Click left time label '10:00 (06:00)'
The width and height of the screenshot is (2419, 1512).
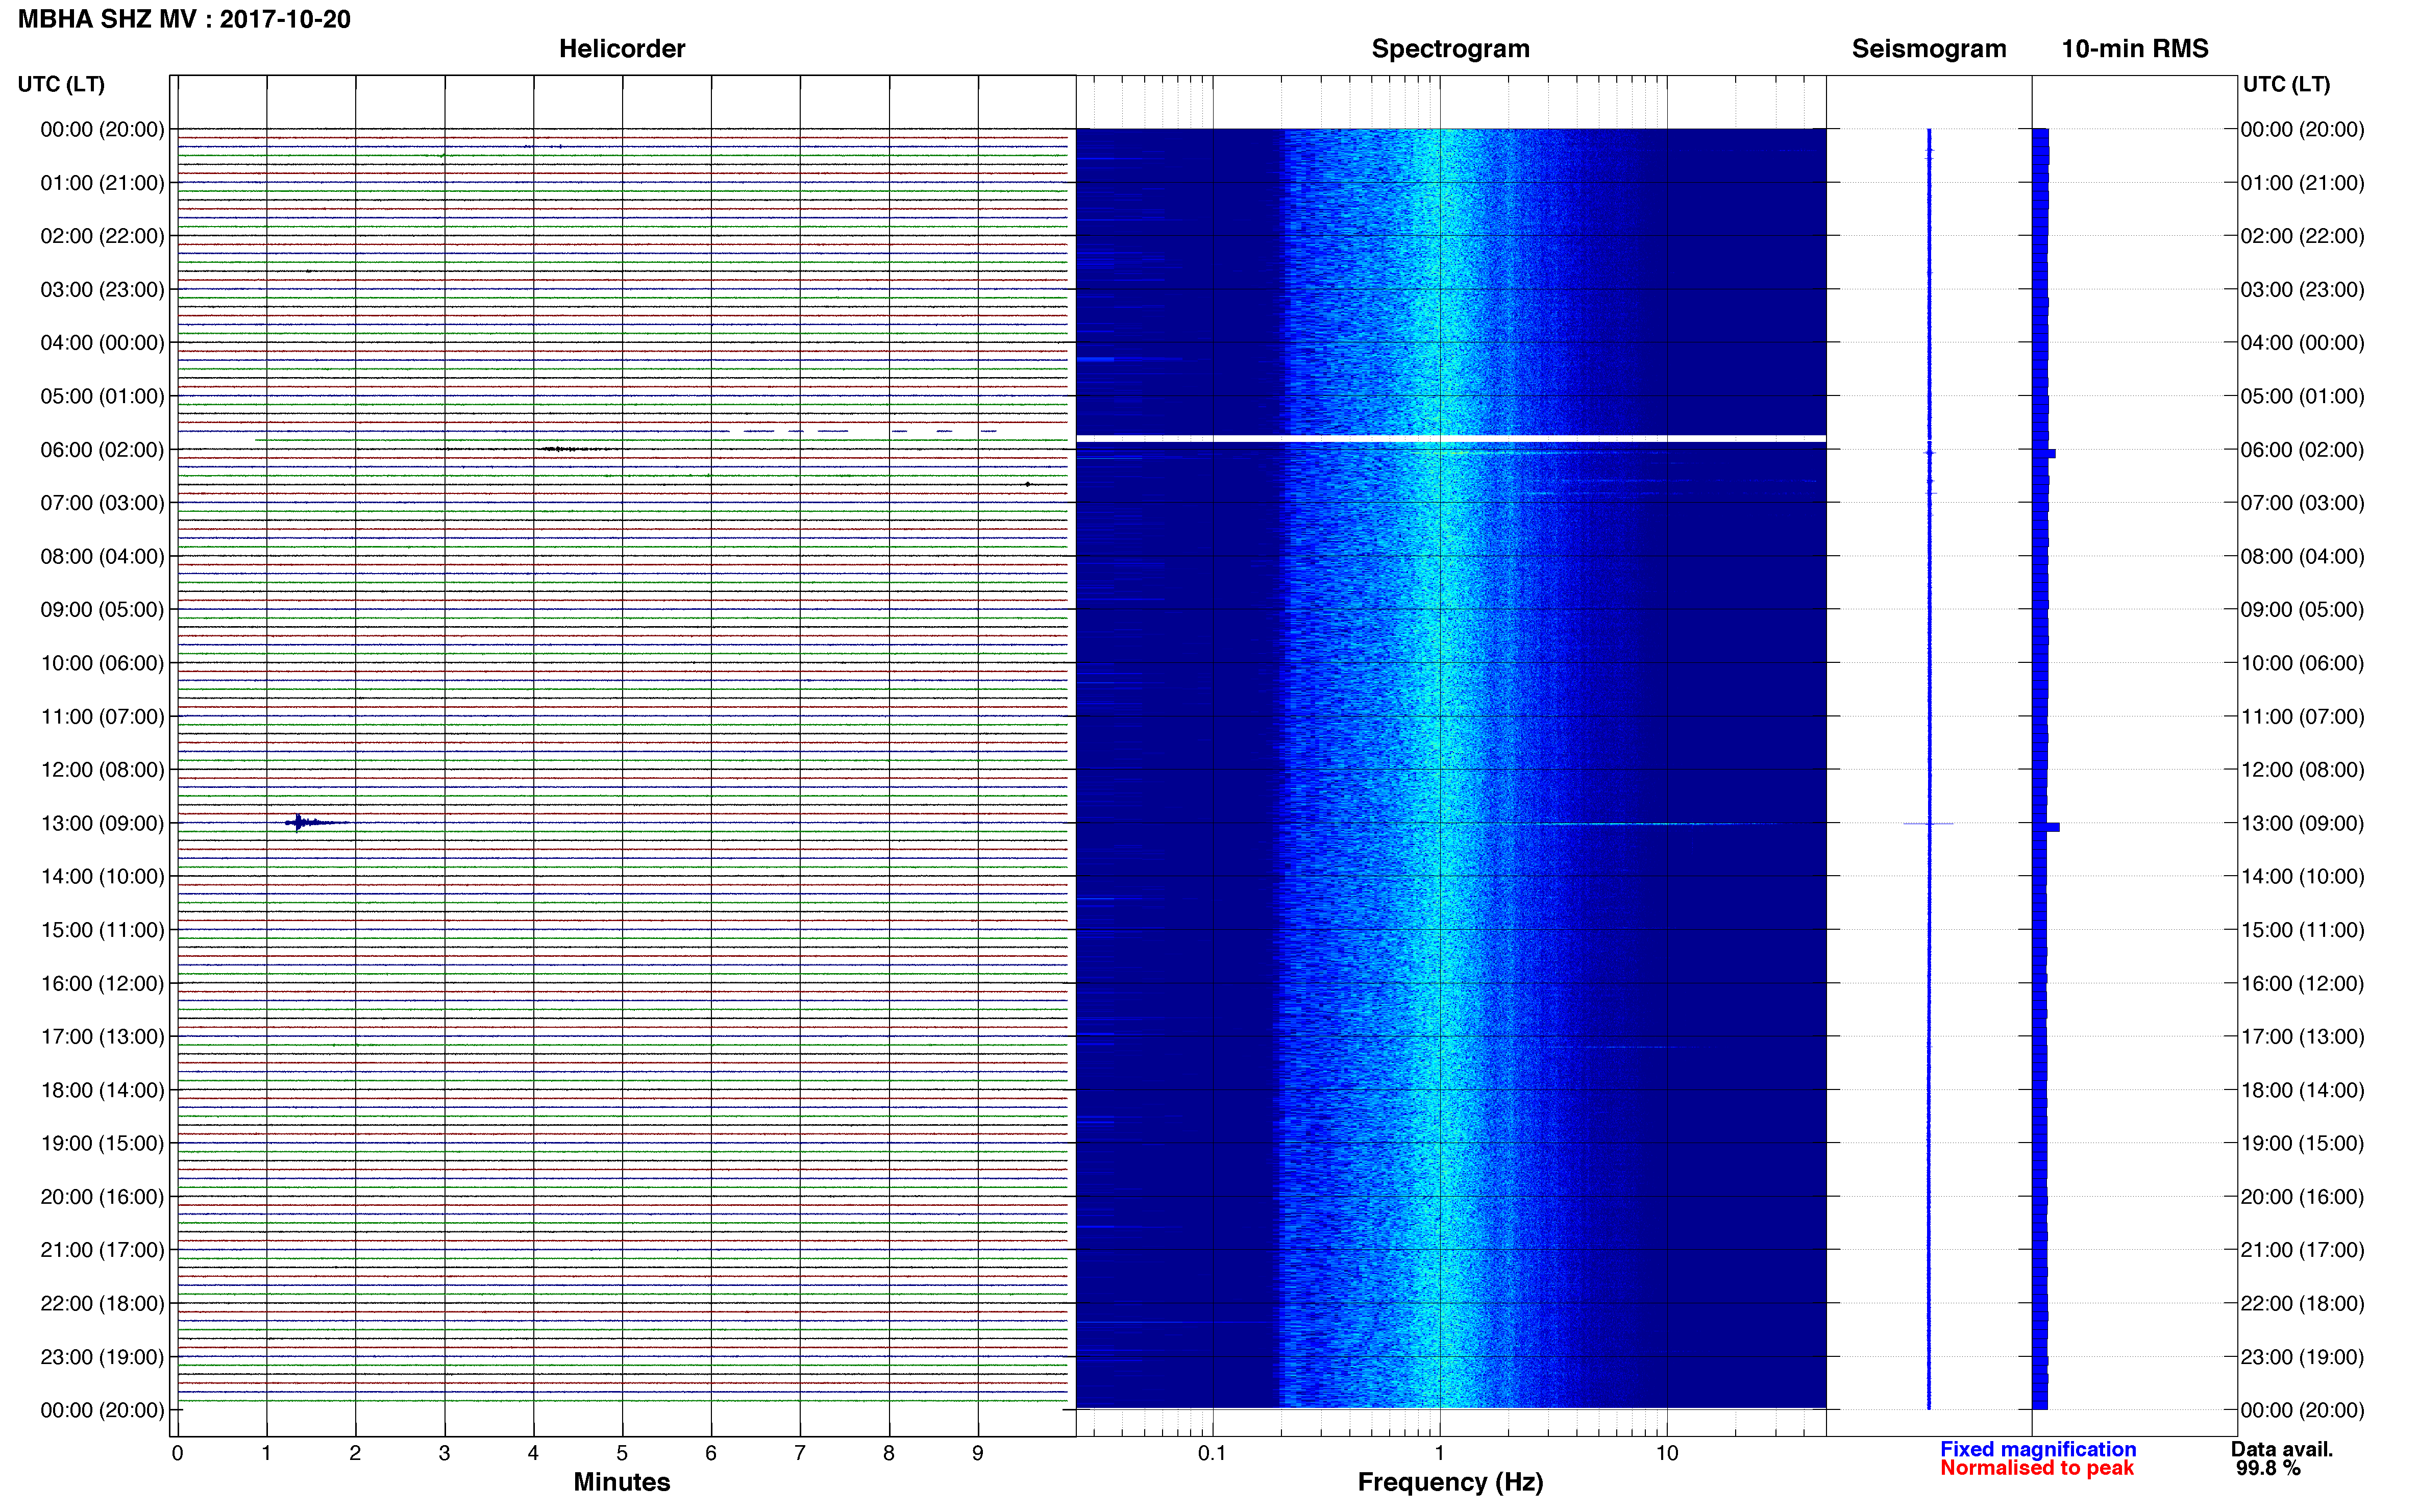click(x=102, y=663)
